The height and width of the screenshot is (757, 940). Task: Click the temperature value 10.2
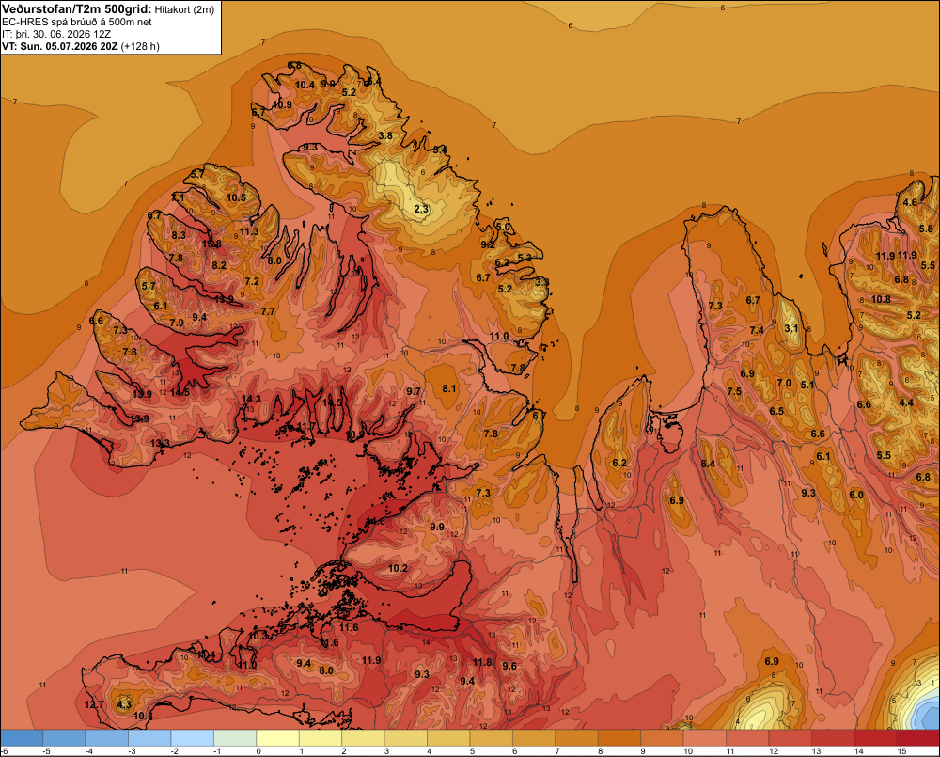pos(398,568)
